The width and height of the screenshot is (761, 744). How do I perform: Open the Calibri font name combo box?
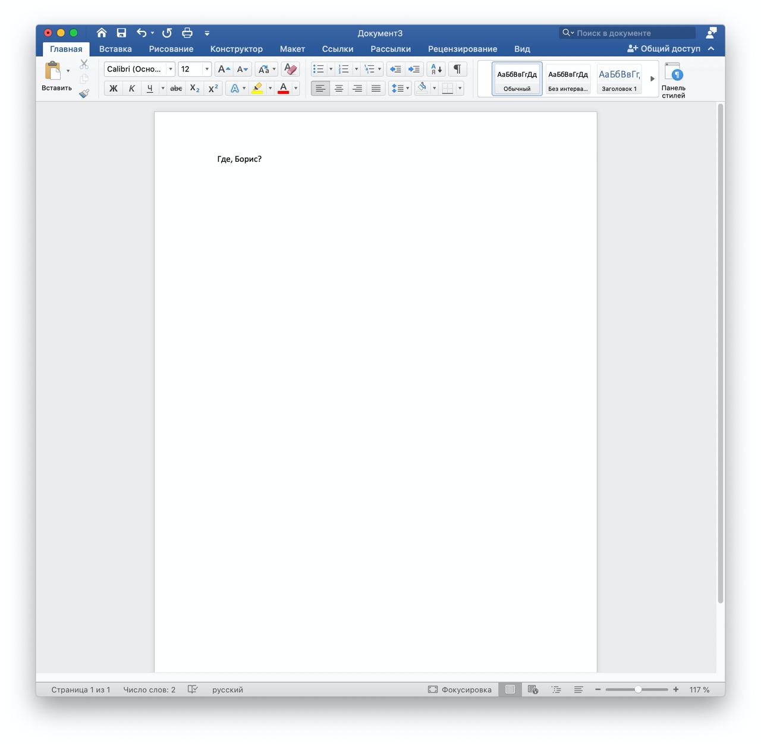[139, 69]
